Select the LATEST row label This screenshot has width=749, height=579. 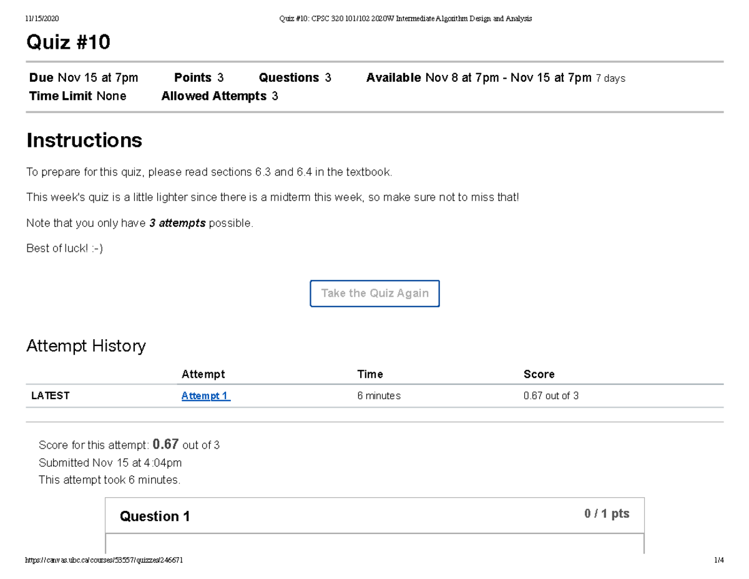point(51,396)
